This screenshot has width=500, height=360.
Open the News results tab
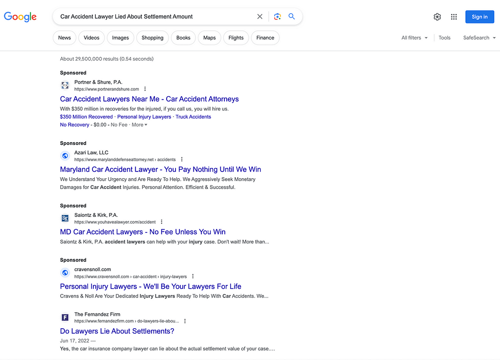click(64, 38)
